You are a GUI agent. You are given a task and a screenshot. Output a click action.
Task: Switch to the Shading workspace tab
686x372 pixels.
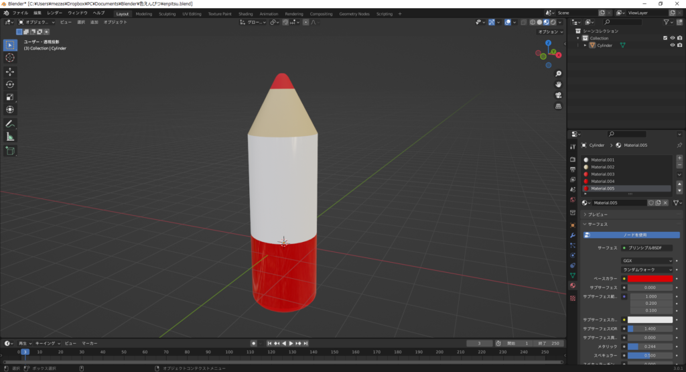click(246, 13)
